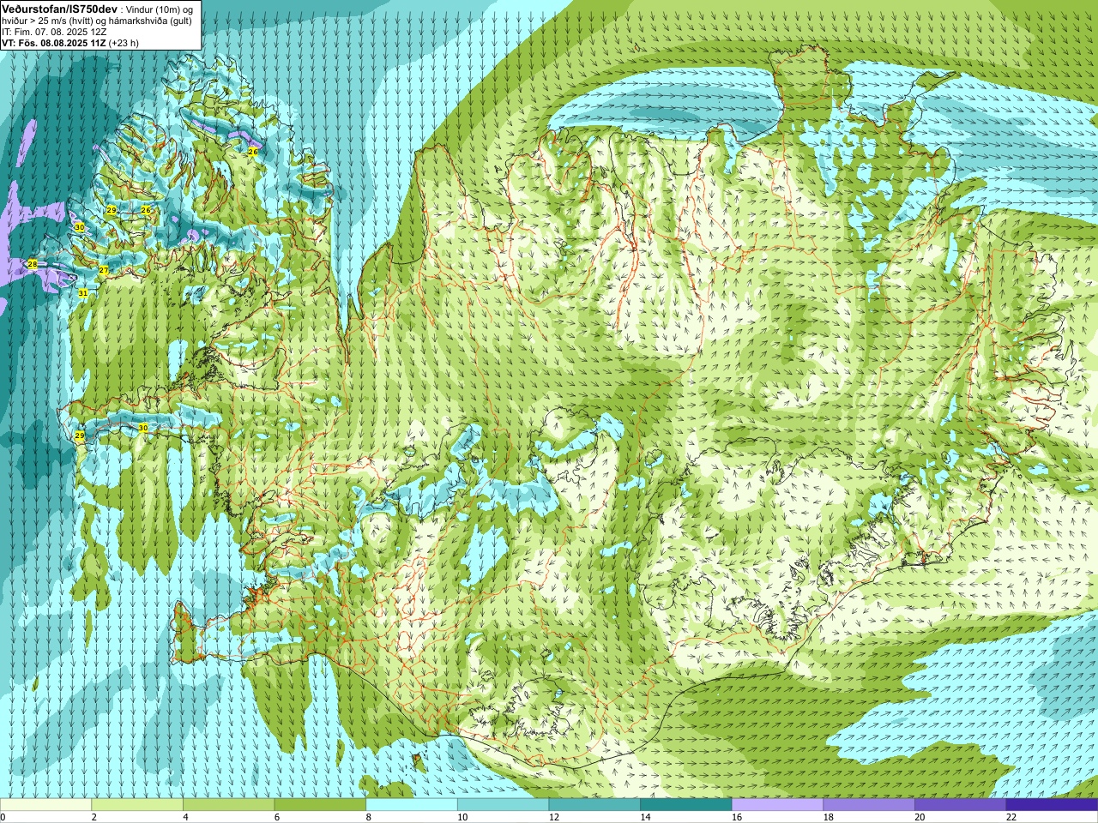Pick the 10–12 m/s turquoise legend swatch

(504, 805)
